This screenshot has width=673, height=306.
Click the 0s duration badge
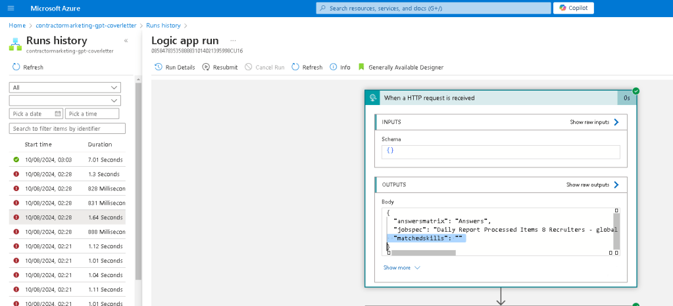627,98
